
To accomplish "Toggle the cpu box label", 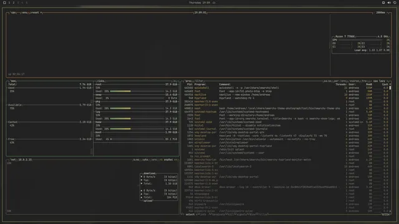I will pyautogui.click(x=13, y=12).
